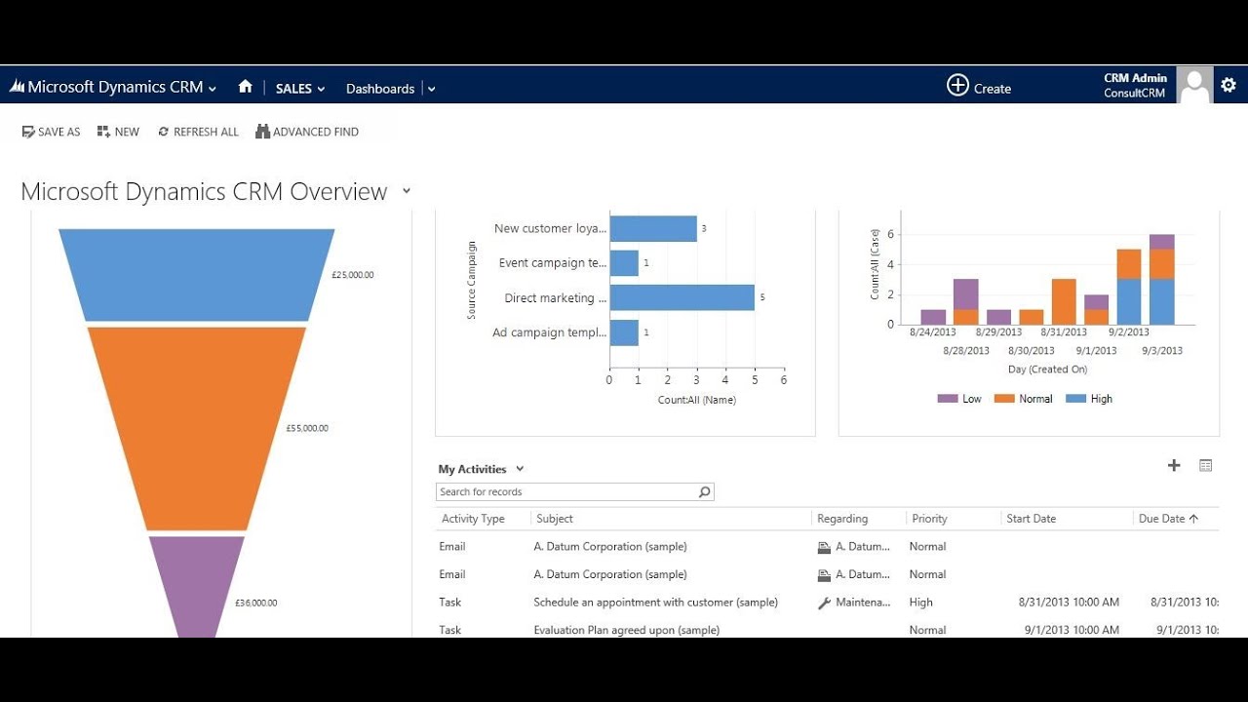Open the home icon in navigation bar
This screenshot has height=702, width=1248.
click(246, 86)
